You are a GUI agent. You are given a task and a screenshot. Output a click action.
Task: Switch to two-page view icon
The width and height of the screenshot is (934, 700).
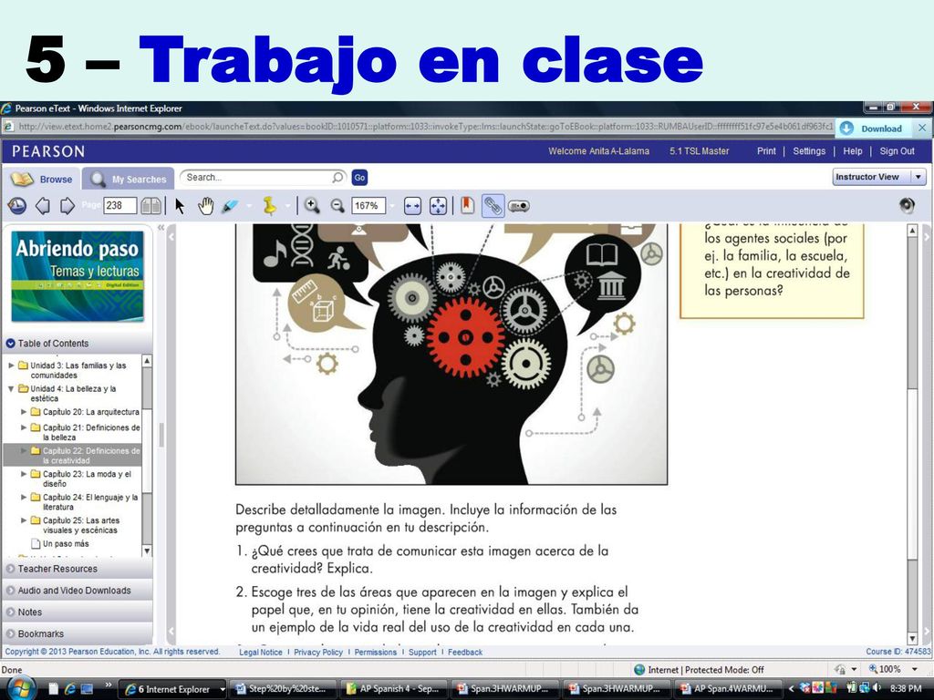[x=150, y=206]
